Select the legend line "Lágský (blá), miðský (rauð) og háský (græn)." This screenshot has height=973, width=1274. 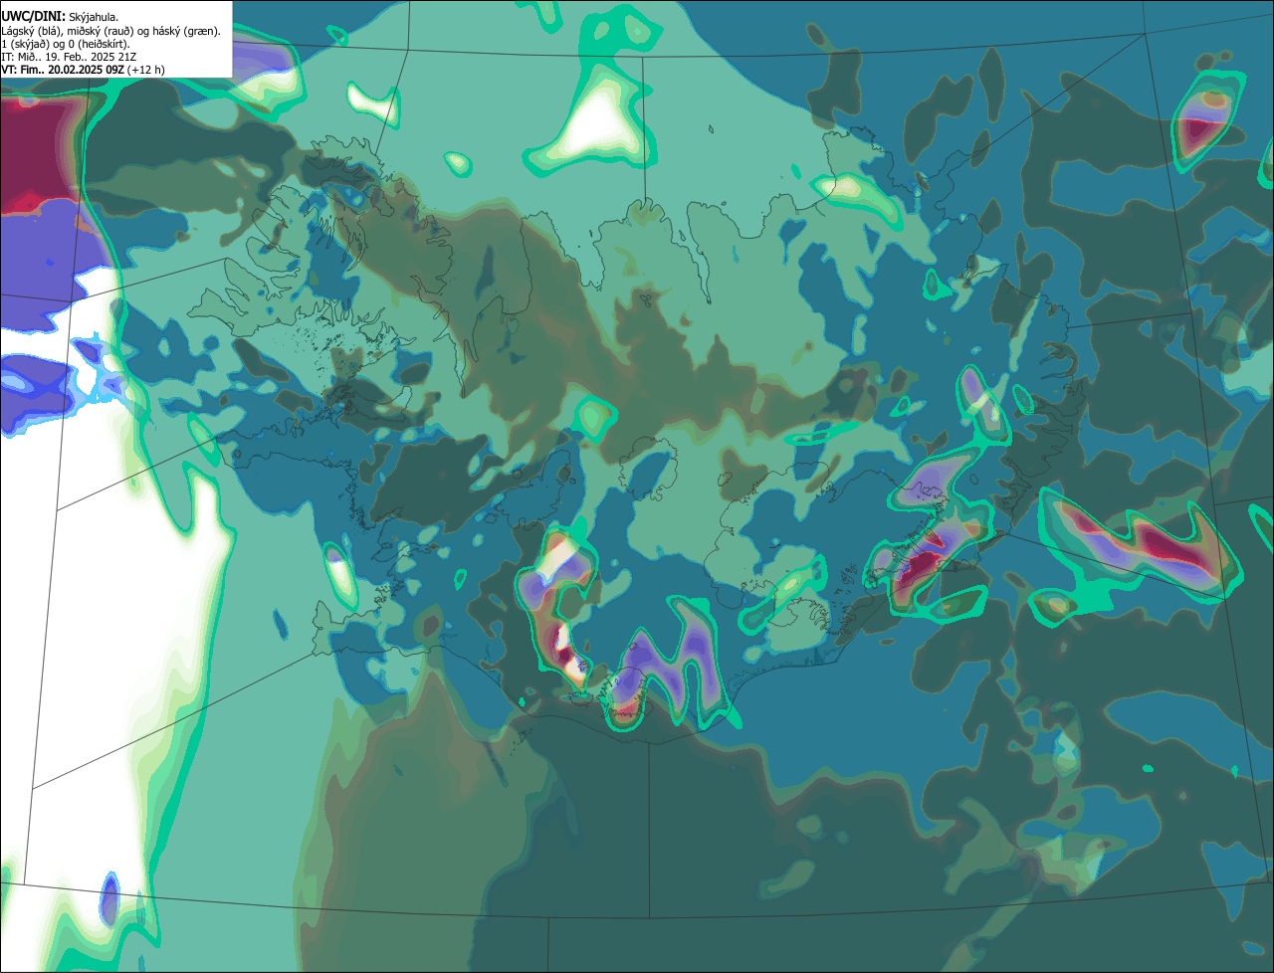click(x=111, y=31)
